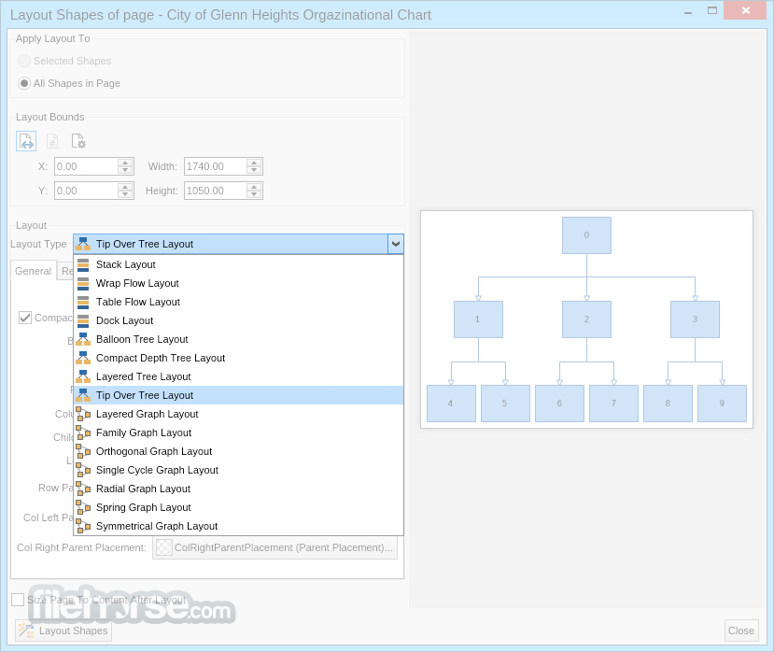Click the Symmetrical Graph Layout icon
This screenshot has width=774, height=652.
pos(83,527)
